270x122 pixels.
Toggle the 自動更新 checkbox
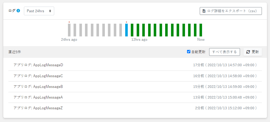(x=189, y=52)
